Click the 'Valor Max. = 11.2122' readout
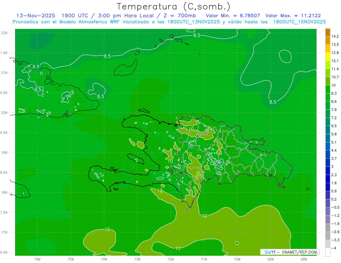This screenshot has height=263, width=341. pyautogui.click(x=293, y=16)
